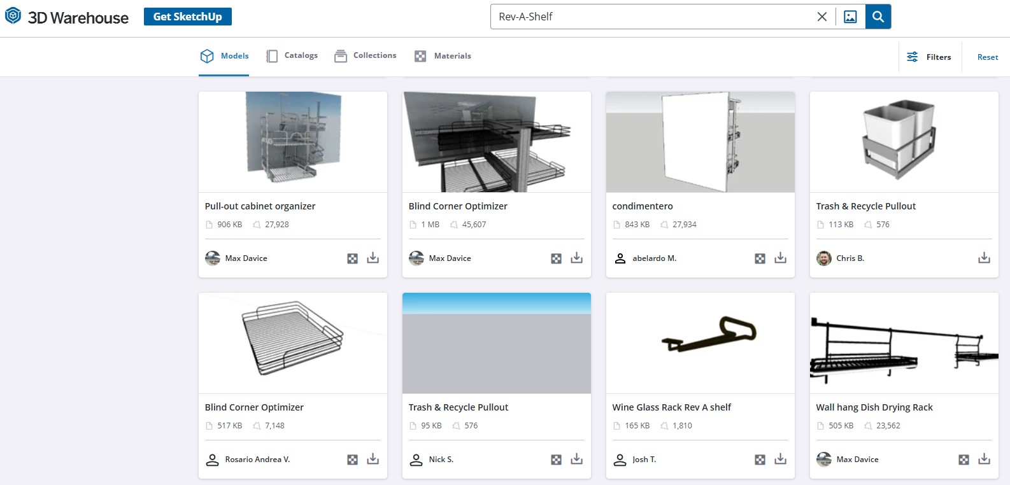Open search by image
Viewport: 1010px width, 485px height.
850,17
